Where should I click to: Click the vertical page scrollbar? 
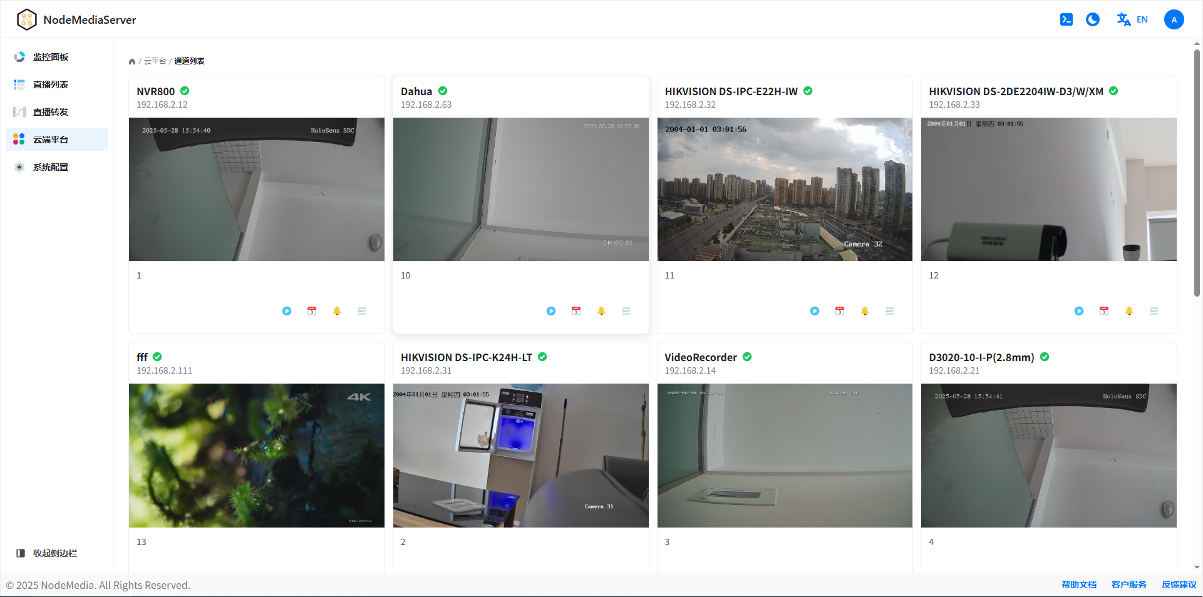point(1197,172)
